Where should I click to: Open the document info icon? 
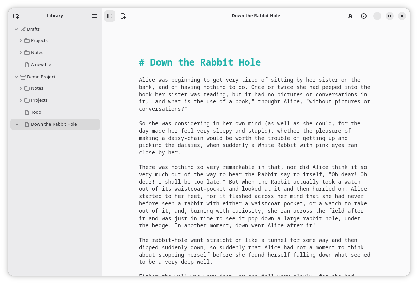(364, 16)
